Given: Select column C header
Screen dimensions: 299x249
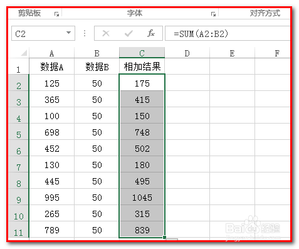Looking at the screenshot, I should pyautogui.click(x=142, y=53).
